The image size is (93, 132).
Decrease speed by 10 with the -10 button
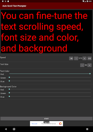coord(71,59)
